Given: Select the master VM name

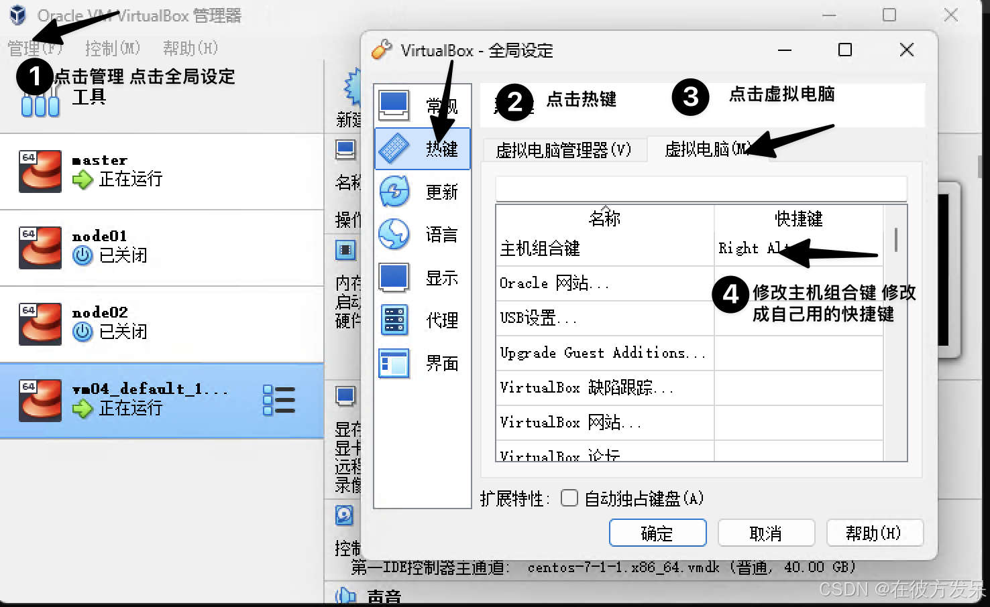Looking at the screenshot, I should click(x=100, y=160).
